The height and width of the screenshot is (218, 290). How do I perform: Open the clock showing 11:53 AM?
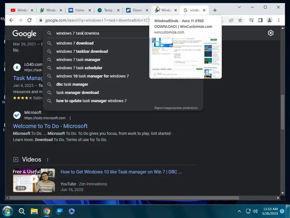(270, 211)
